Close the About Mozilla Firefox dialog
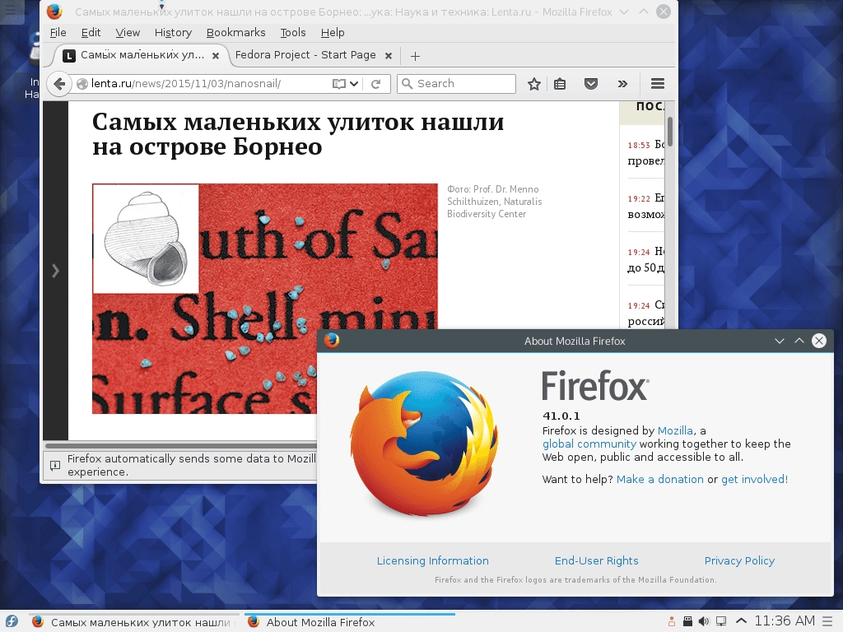The image size is (843, 632). (819, 341)
